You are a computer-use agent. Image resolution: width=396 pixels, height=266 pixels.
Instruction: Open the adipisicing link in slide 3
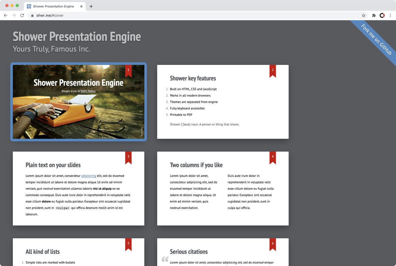pos(88,176)
